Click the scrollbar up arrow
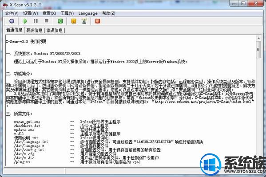Image resolution: width=266 pixels, height=177 pixels. point(258,38)
